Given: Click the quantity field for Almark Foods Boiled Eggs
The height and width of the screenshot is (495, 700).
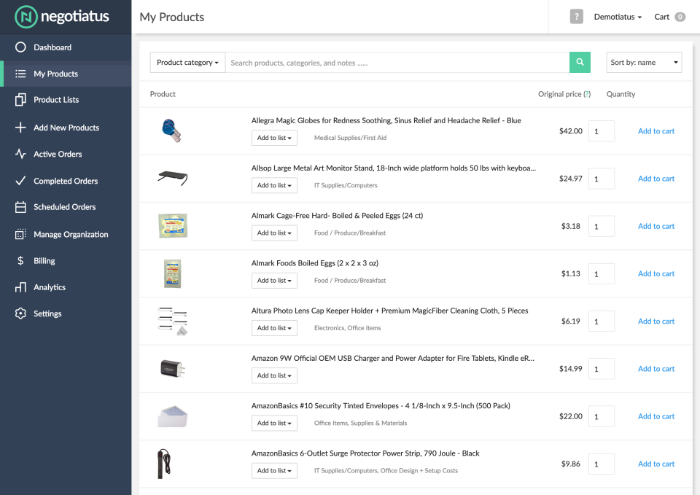Looking at the screenshot, I should point(602,273).
